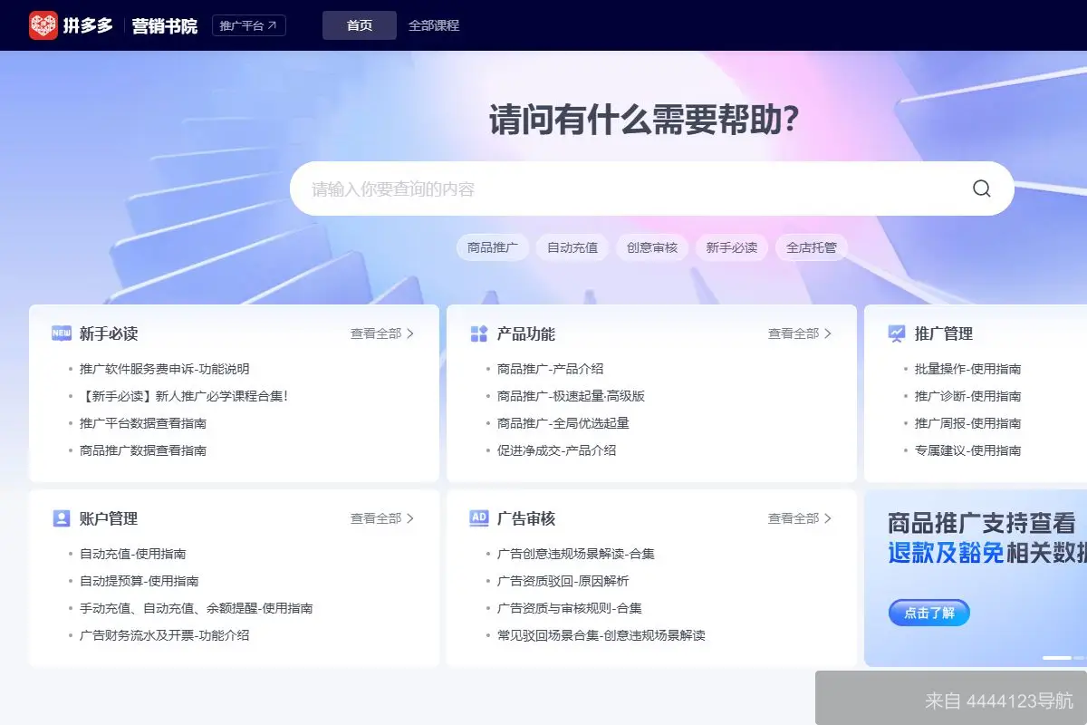
Task: Click the magnifier search icon
Action: pos(981,188)
